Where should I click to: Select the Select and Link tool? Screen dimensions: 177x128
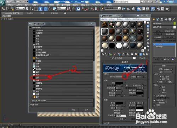click(3, 9)
